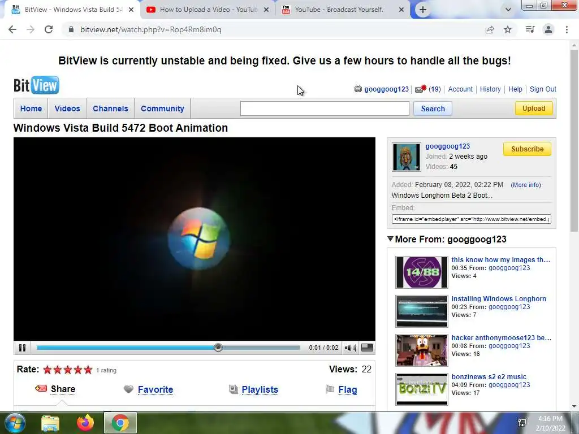This screenshot has width=579, height=434.
Task: Open the inbox envelope icon with notification
Action: pyautogui.click(x=420, y=89)
